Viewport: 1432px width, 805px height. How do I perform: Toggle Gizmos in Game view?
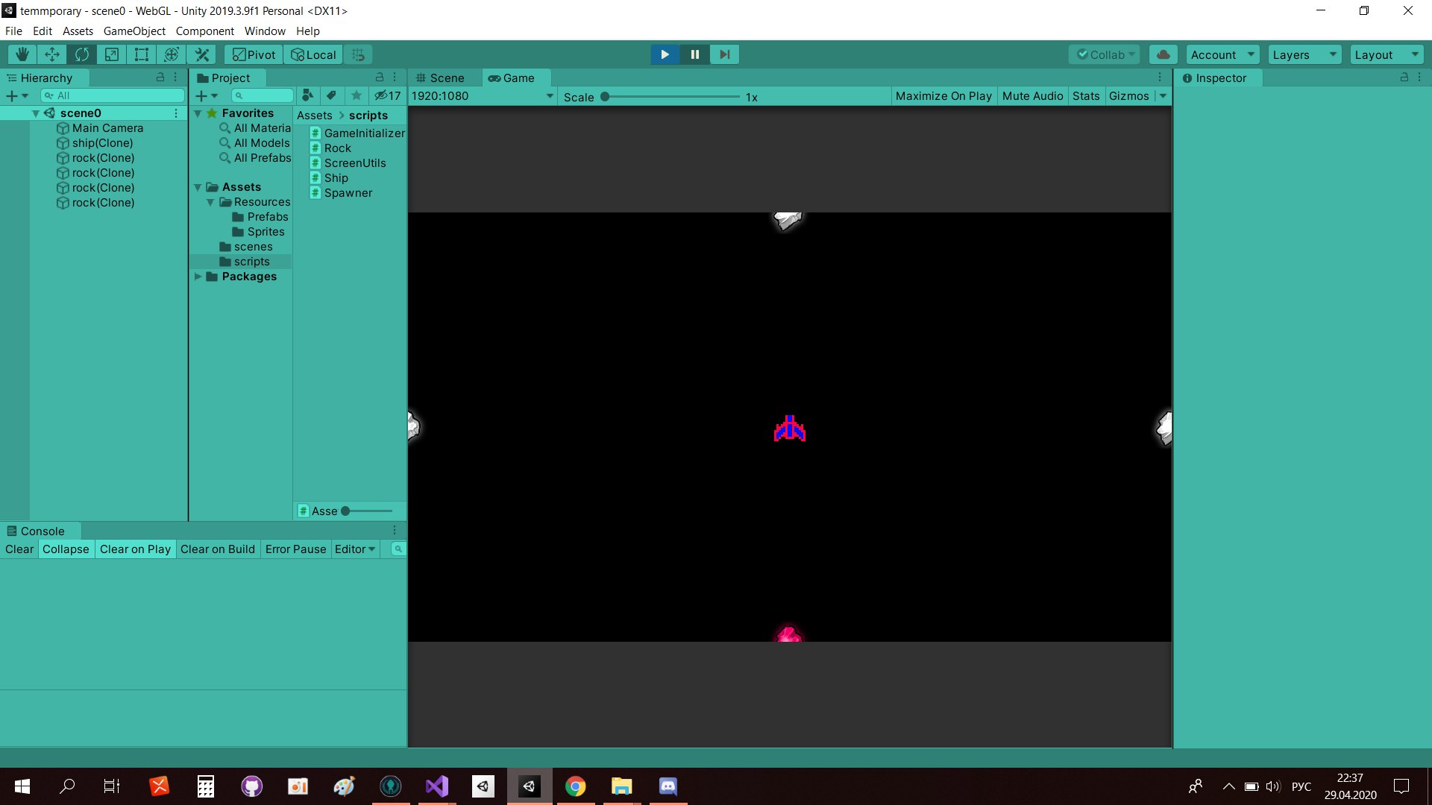pyautogui.click(x=1128, y=96)
